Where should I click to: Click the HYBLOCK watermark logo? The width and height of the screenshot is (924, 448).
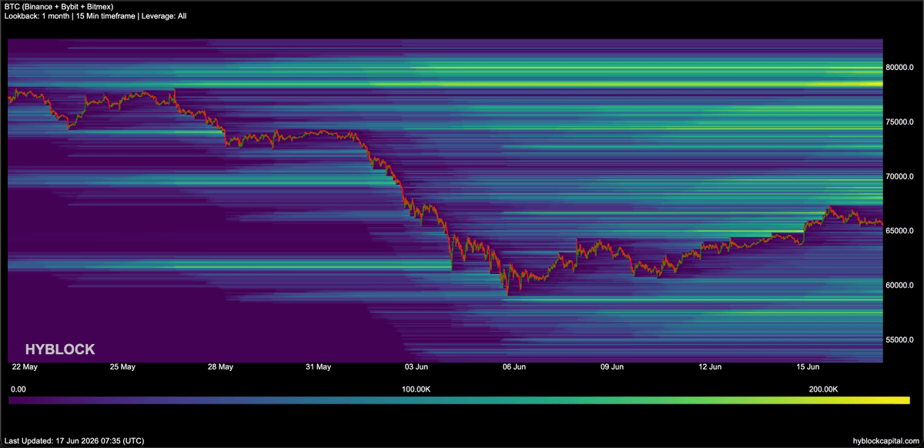point(60,349)
